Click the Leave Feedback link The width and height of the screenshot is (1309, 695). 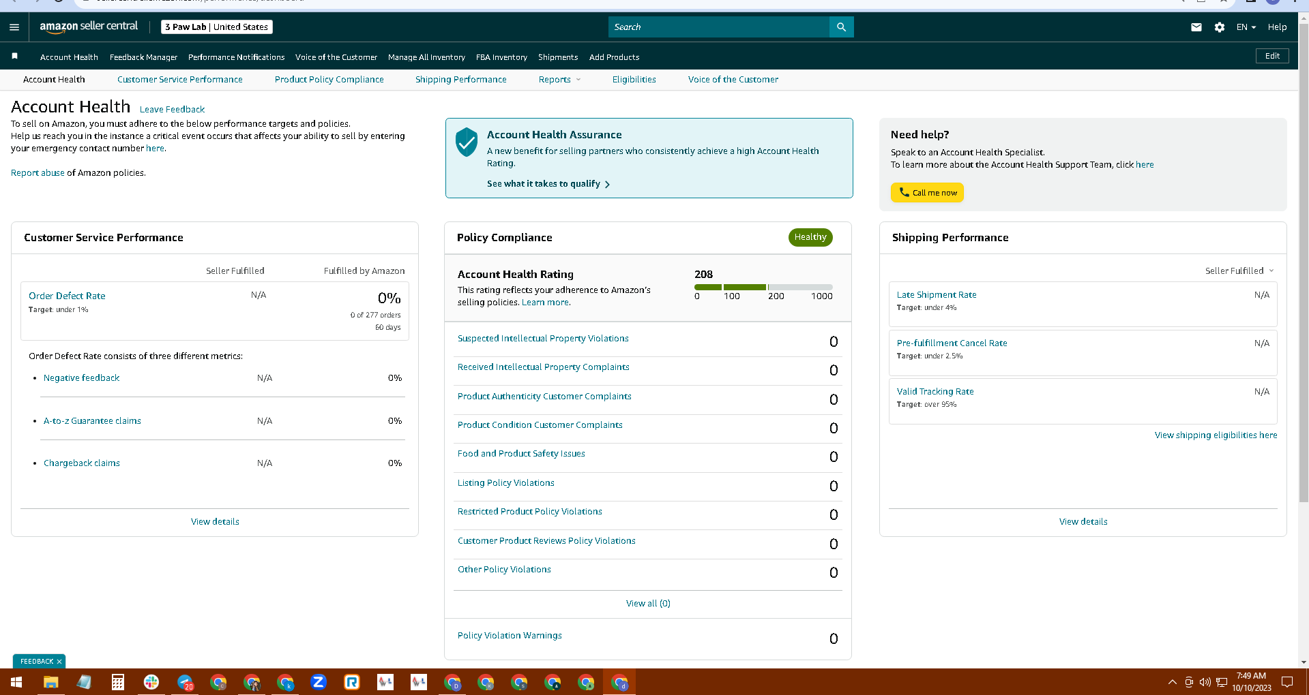click(172, 110)
